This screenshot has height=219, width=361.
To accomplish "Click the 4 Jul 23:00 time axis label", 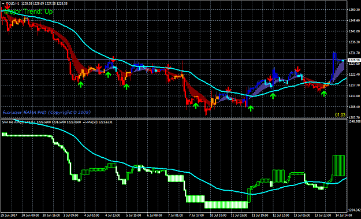I will pyautogui.click(x=113, y=216).
